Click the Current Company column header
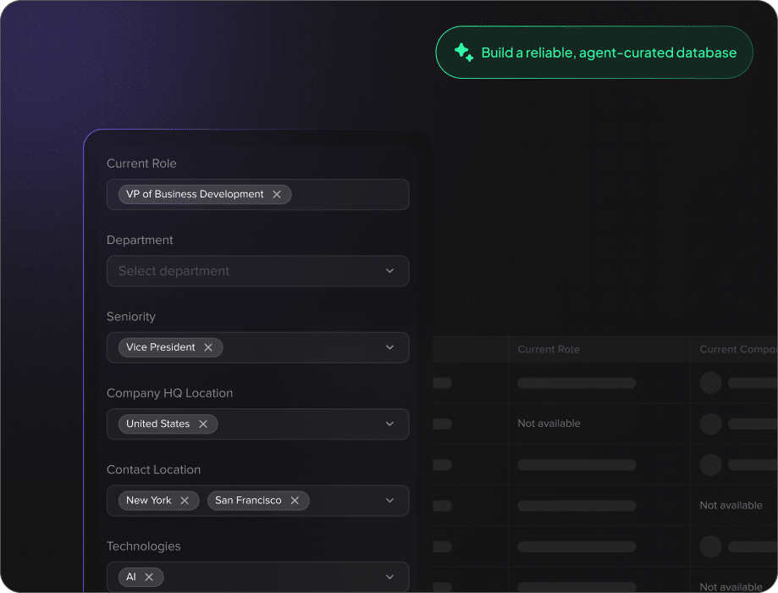This screenshot has height=593, width=778. click(x=737, y=349)
